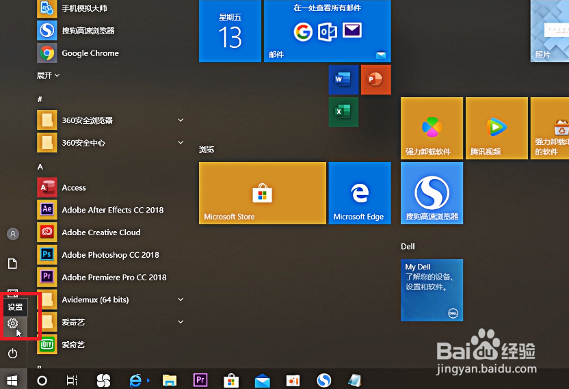Open Task View on taskbar
569x389 pixels.
tap(72, 380)
